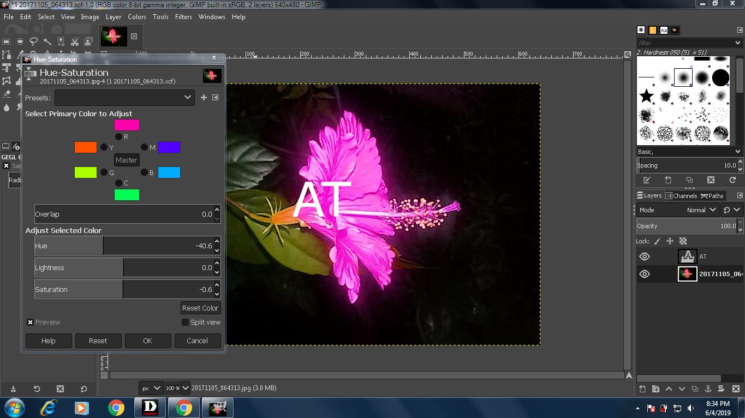Open brushes panel tab configuration menu
The height and width of the screenshot is (418, 745).
740,30
